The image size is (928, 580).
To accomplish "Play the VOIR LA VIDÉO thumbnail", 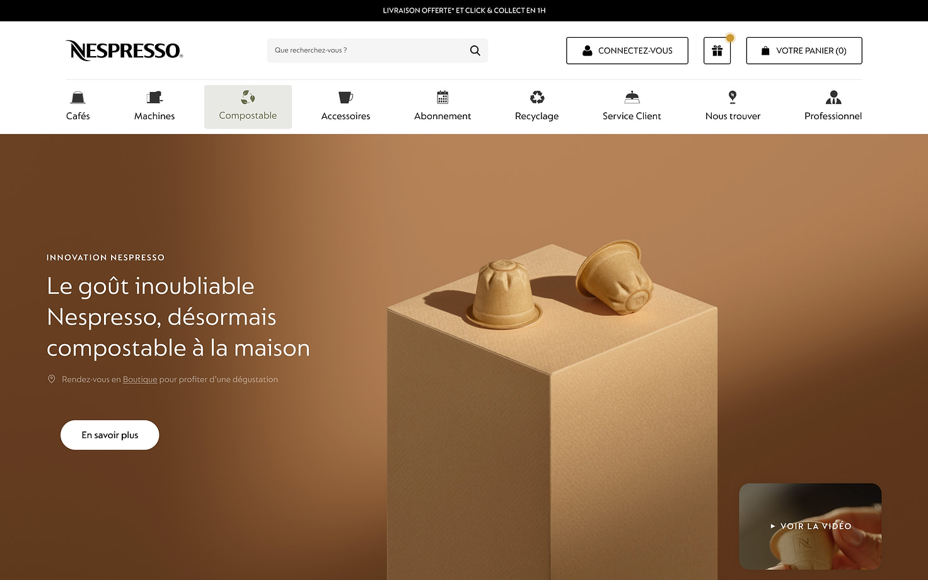I will click(810, 526).
